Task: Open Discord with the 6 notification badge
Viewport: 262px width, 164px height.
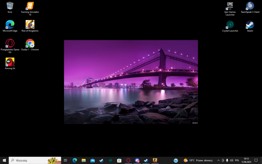Action: (x=137, y=160)
